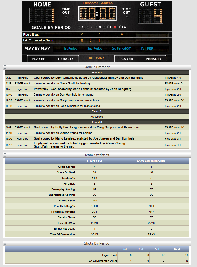
Task: Click Edmonton Gardens arena name
Action: click(x=98, y=3)
